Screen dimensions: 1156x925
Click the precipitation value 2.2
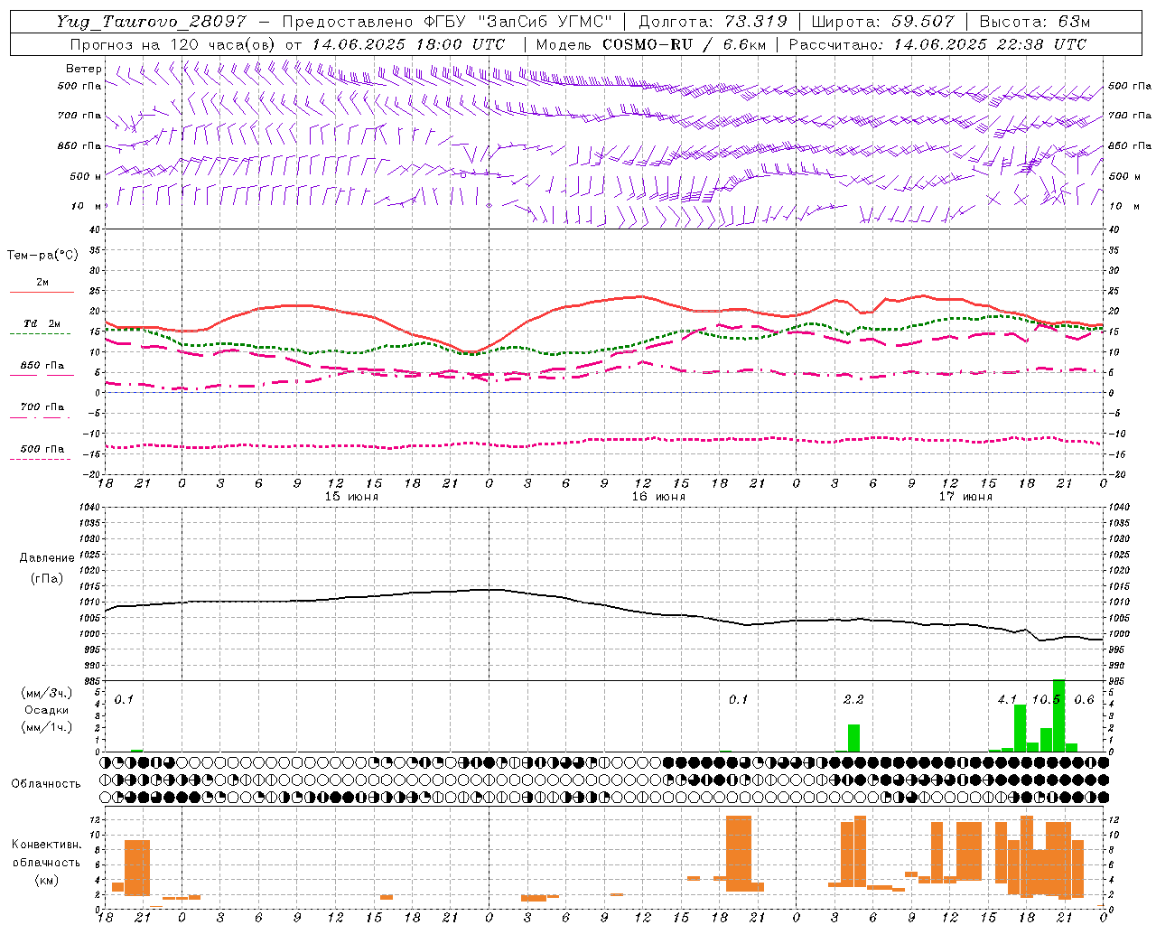(853, 700)
